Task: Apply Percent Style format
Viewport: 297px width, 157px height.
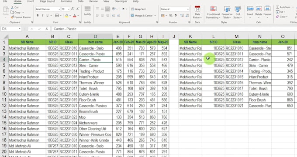Action: (x=171, y=16)
